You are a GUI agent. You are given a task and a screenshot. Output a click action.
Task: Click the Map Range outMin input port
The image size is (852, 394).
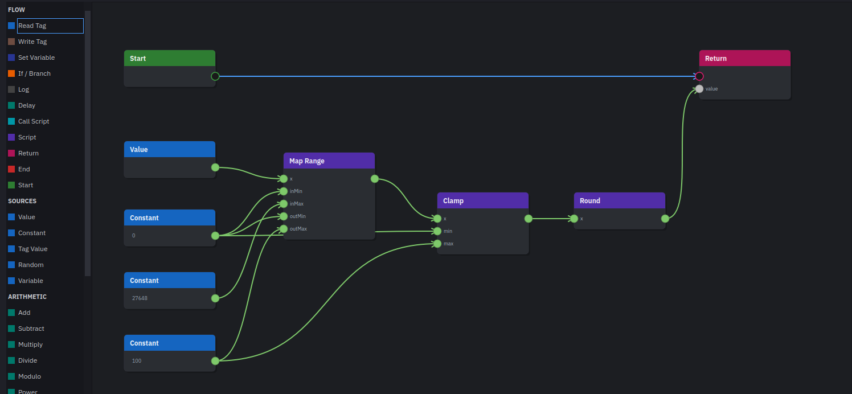(x=284, y=216)
